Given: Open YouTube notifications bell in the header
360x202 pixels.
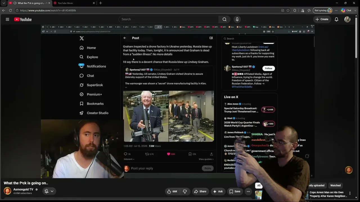Looking at the screenshot, I should click(x=336, y=19).
